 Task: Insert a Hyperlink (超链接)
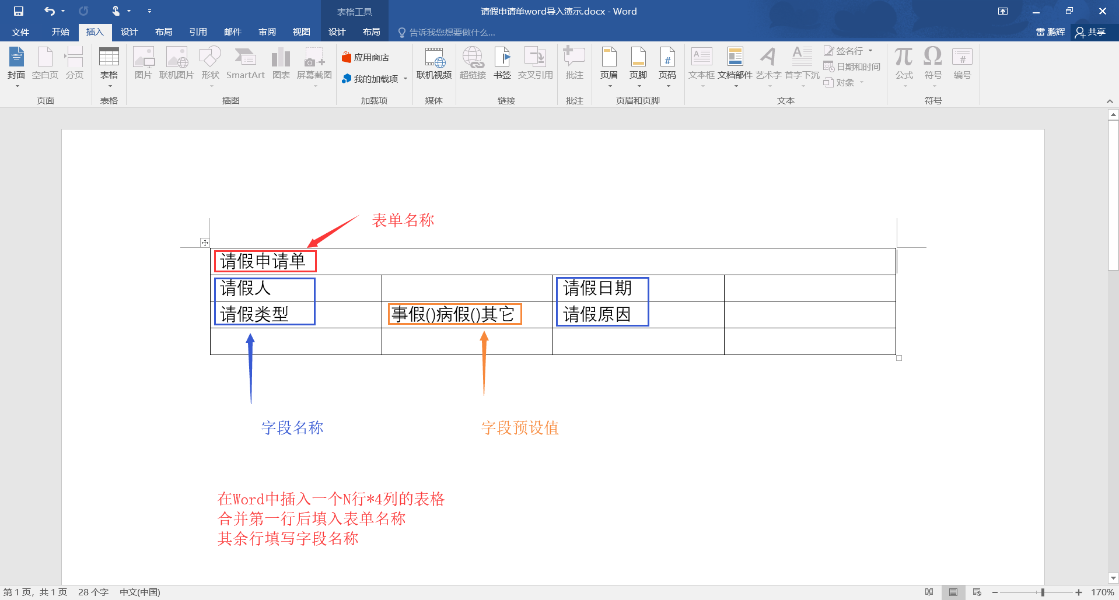tap(473, 63)
